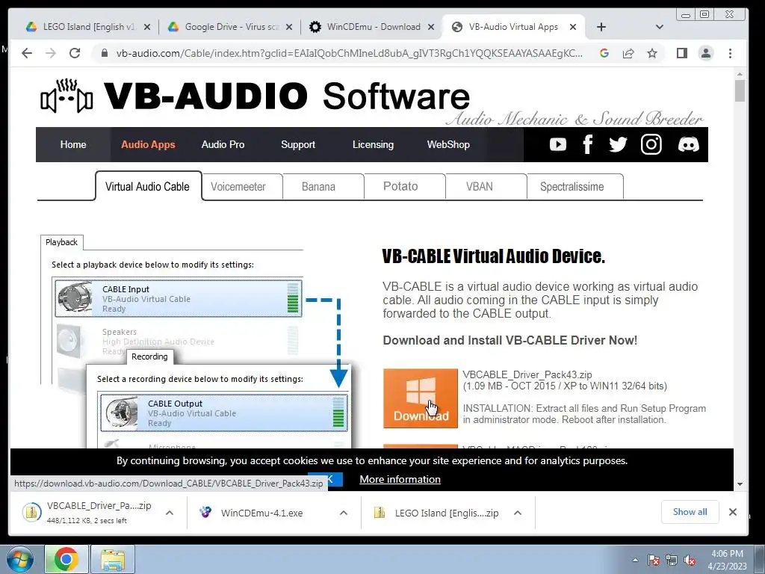
Task: Click network status tray icon
Action: tap(672, 560)
